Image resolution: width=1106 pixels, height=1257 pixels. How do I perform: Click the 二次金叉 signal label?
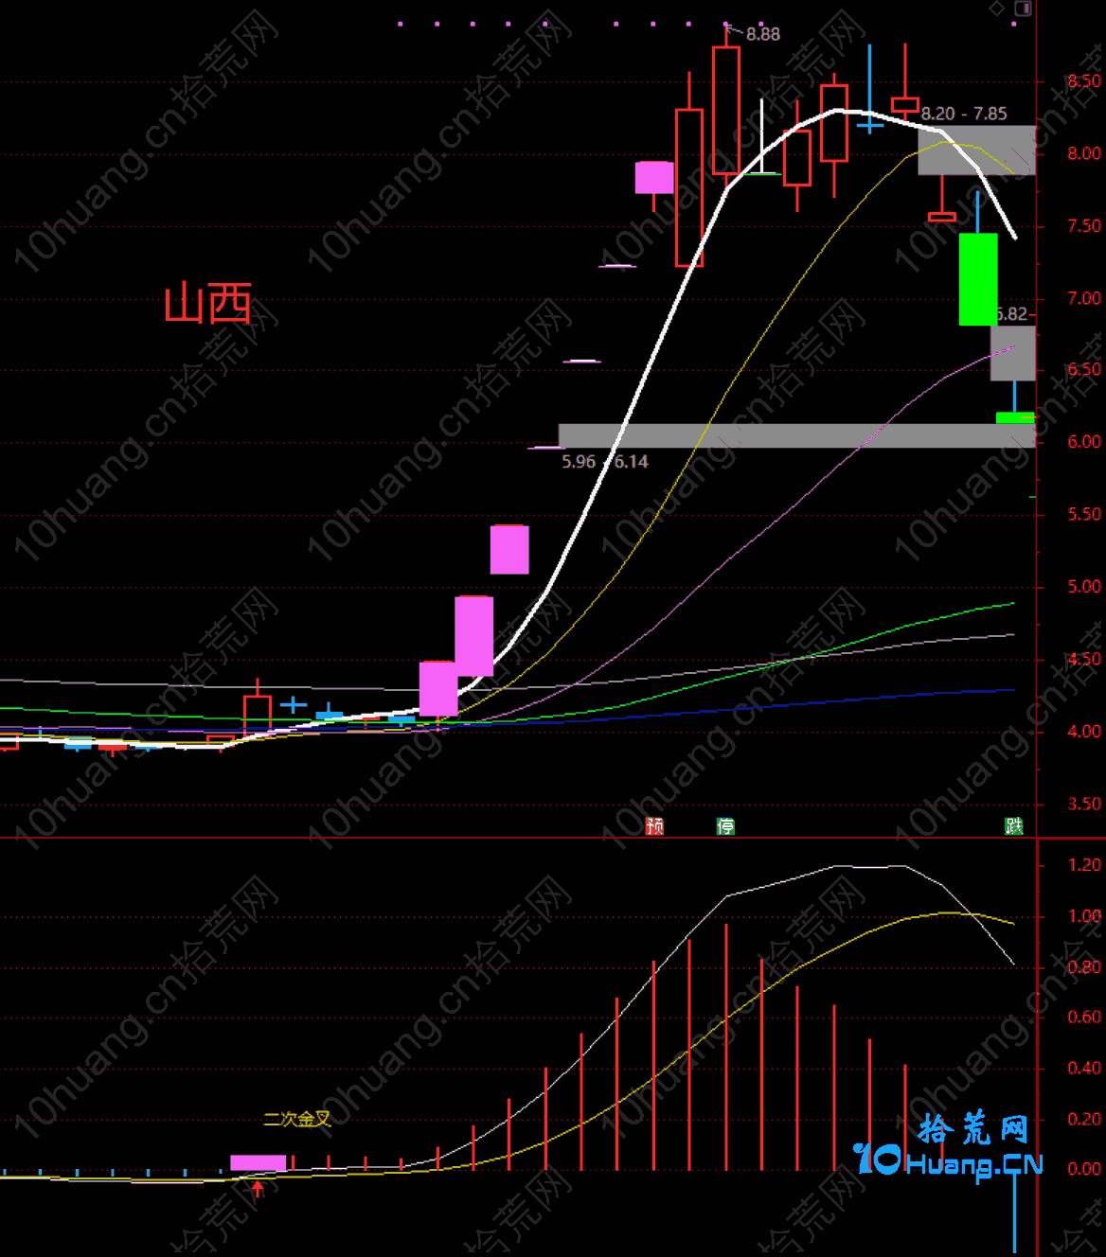pos(296,1119)
